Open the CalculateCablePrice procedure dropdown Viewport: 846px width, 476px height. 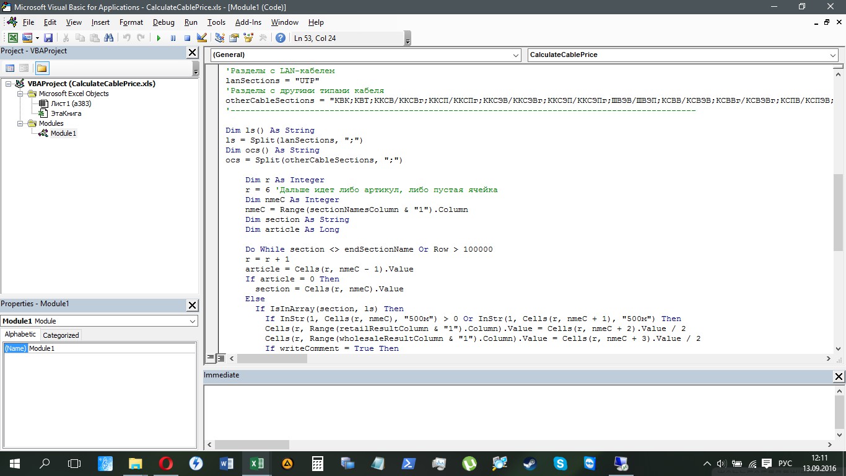point(832,55)
